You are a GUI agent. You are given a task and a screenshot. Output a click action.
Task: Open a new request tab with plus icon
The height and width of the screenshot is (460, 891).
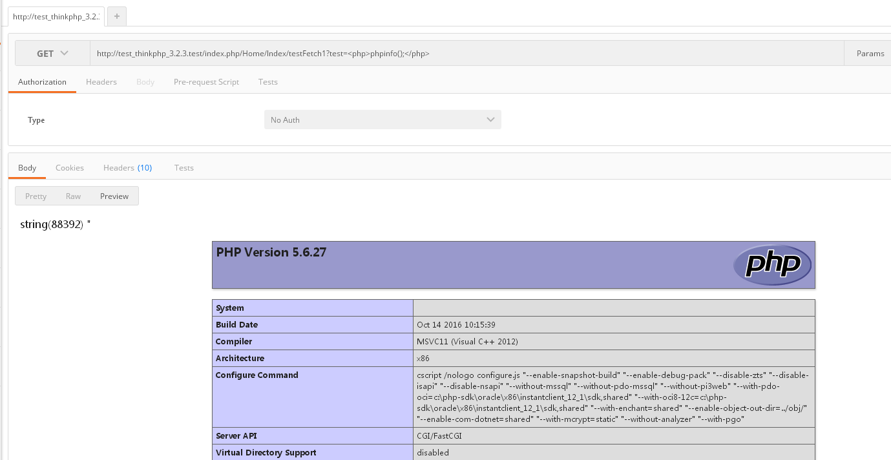116,17
